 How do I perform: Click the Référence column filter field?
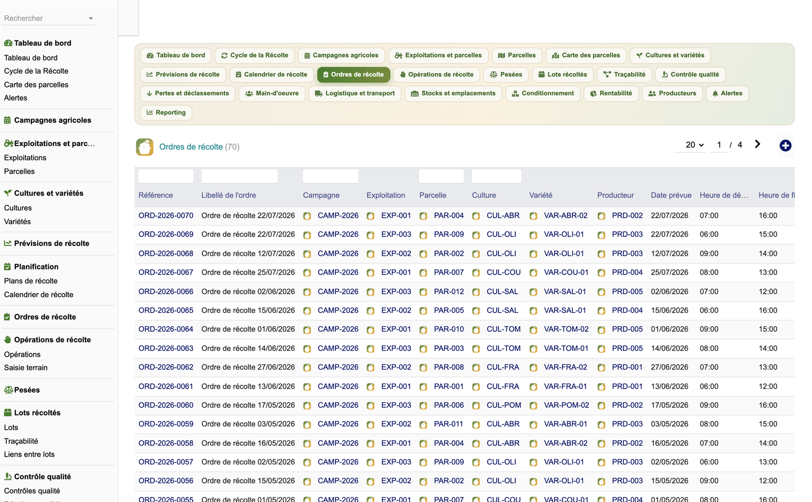(166, 176)
